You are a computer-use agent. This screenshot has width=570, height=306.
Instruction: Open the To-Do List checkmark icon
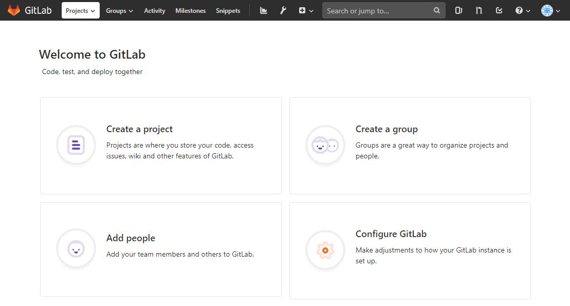[x=499, y=10]
